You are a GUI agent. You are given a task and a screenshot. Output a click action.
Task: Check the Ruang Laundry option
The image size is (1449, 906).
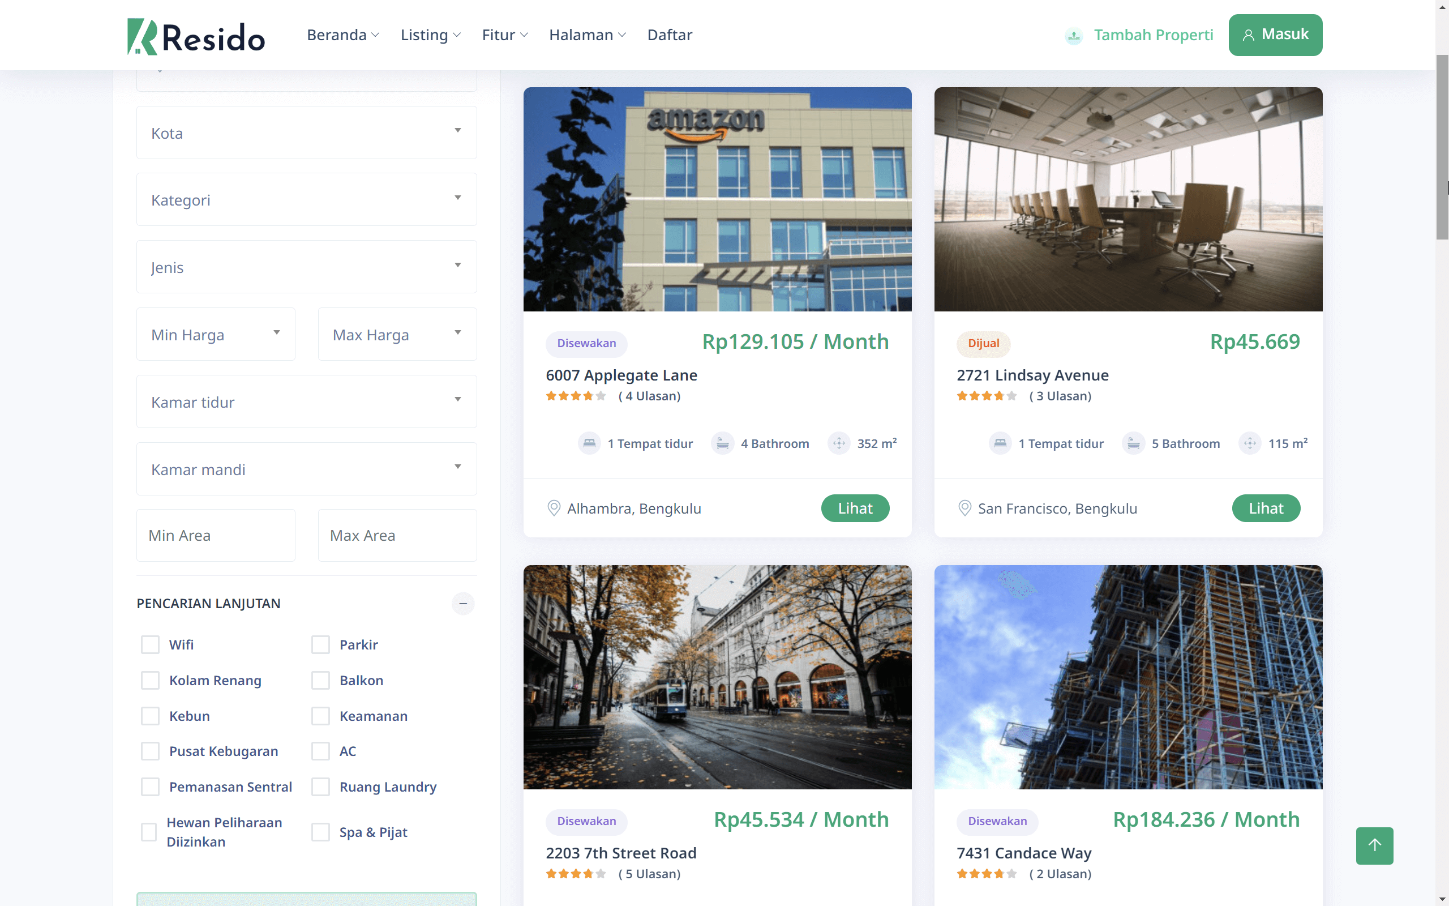(320, 787)
